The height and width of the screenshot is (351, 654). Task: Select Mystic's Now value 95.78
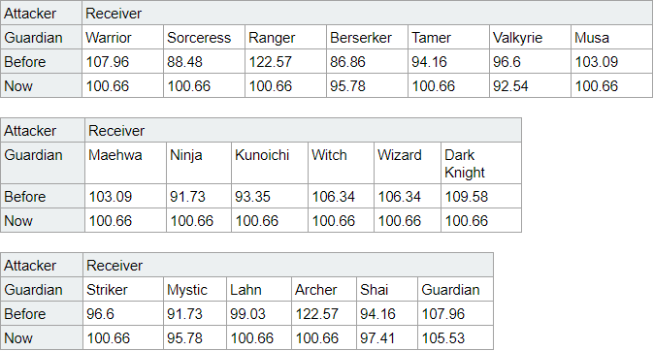point(195,337)
